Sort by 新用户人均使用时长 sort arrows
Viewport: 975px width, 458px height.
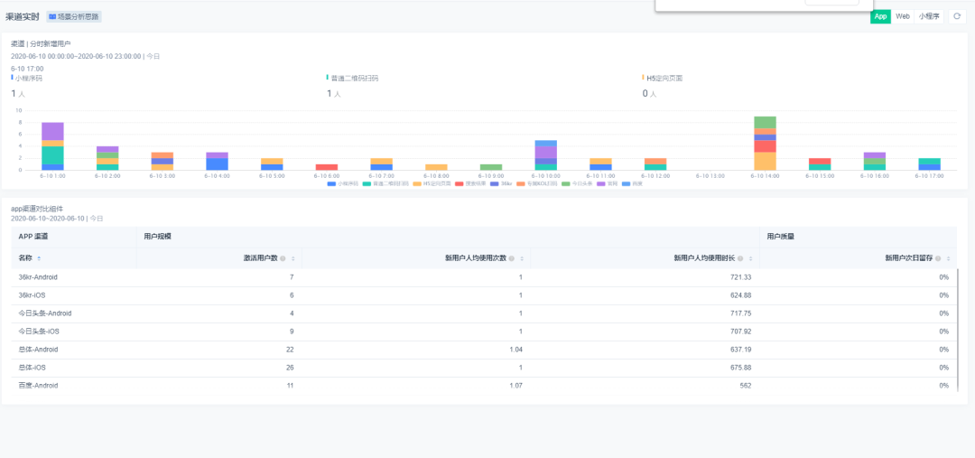click(x=750, y=258)
